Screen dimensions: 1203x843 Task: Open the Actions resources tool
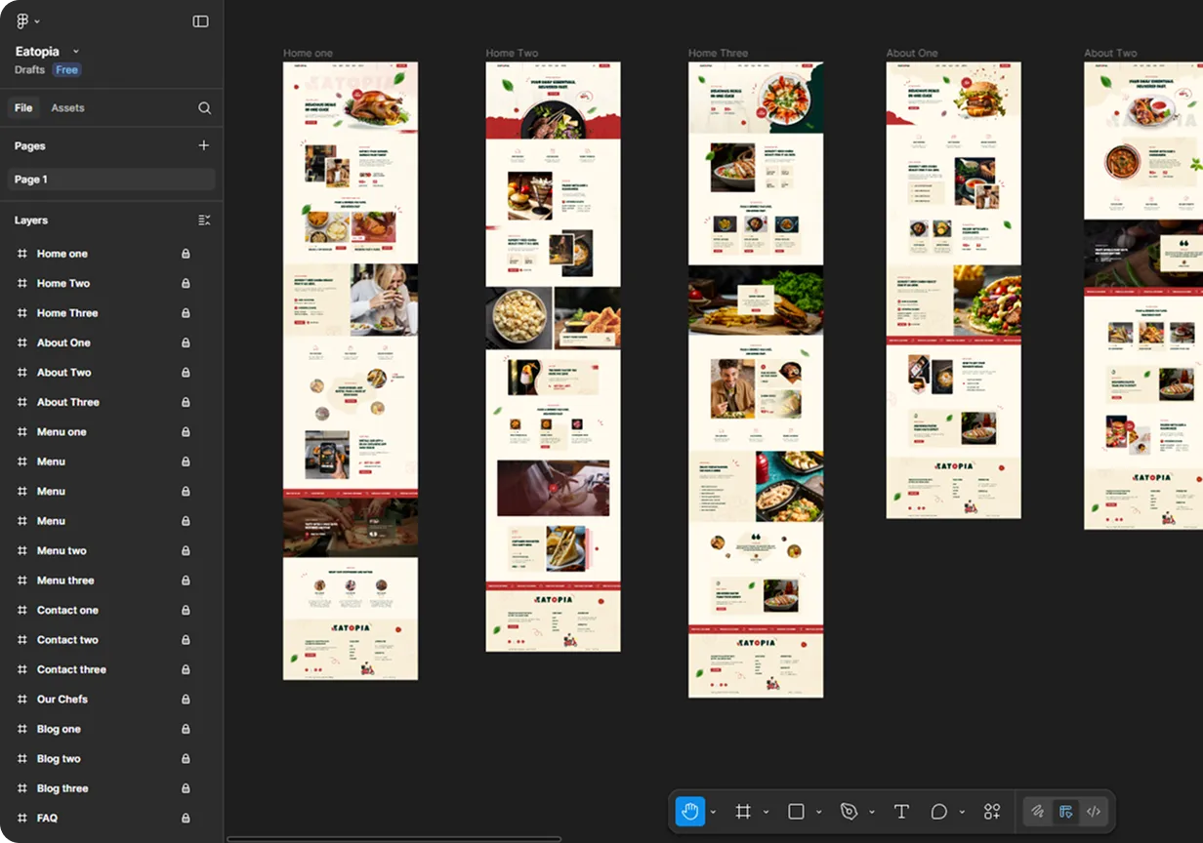pos(992,812)
